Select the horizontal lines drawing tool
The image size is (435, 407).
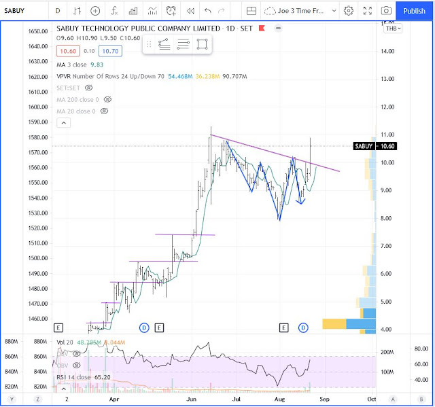coord(183,44)
